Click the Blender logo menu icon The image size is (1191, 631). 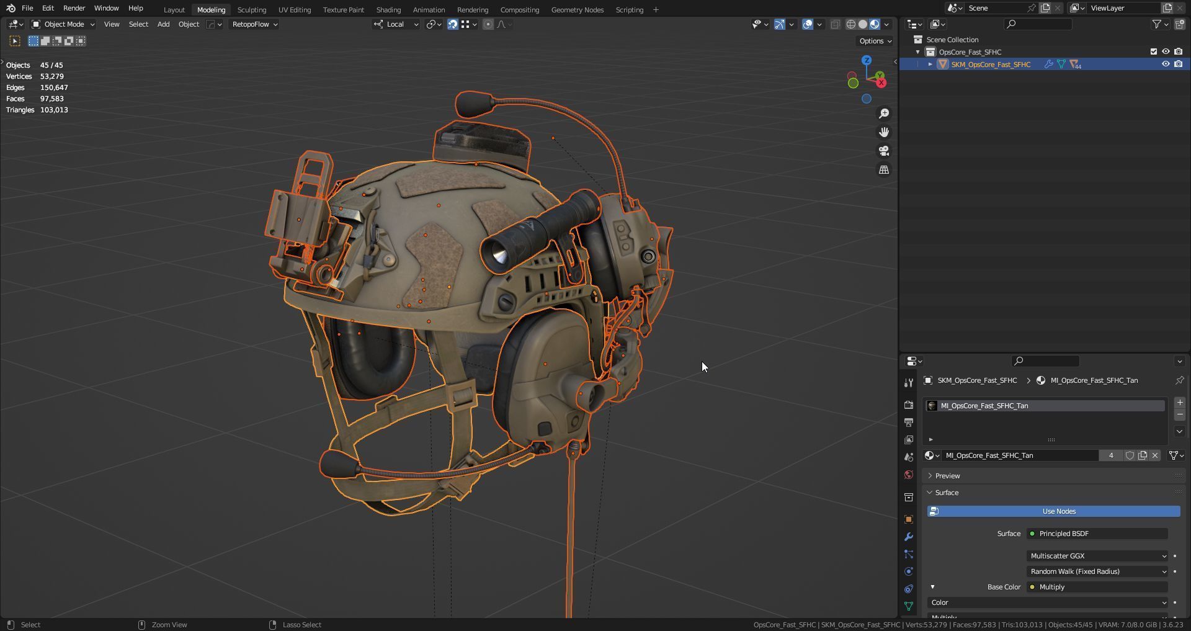click(11, 8)
